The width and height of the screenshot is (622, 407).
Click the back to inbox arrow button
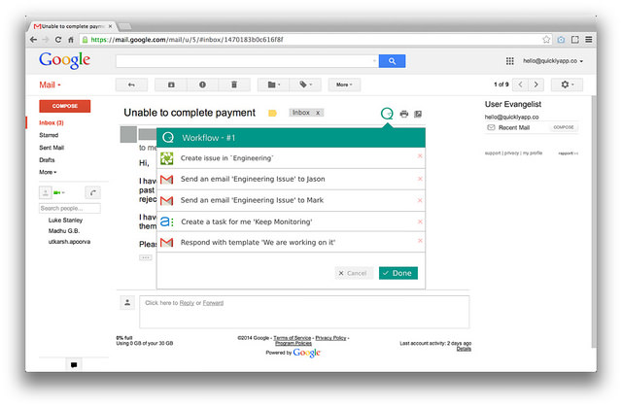pos(131,85)
